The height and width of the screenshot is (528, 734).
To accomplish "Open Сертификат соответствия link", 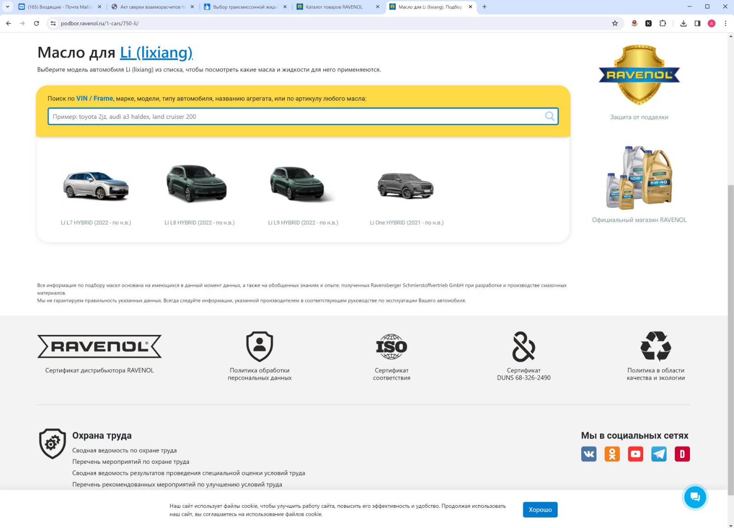I will [x=391, y=374].
